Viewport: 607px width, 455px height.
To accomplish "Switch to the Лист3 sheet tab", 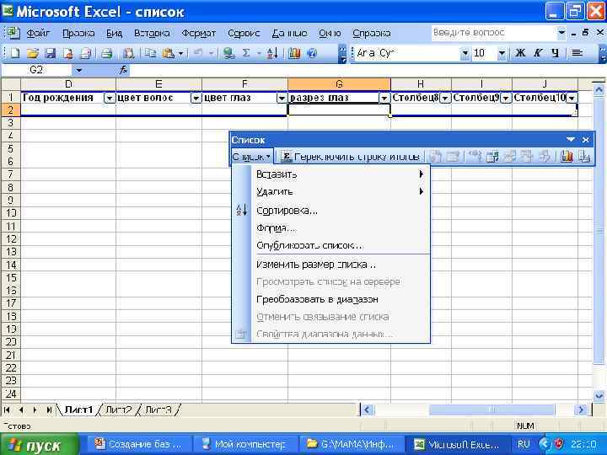I will (158, 409).
